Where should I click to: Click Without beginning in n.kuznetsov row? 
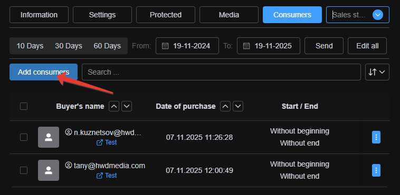tap(300, 131)
